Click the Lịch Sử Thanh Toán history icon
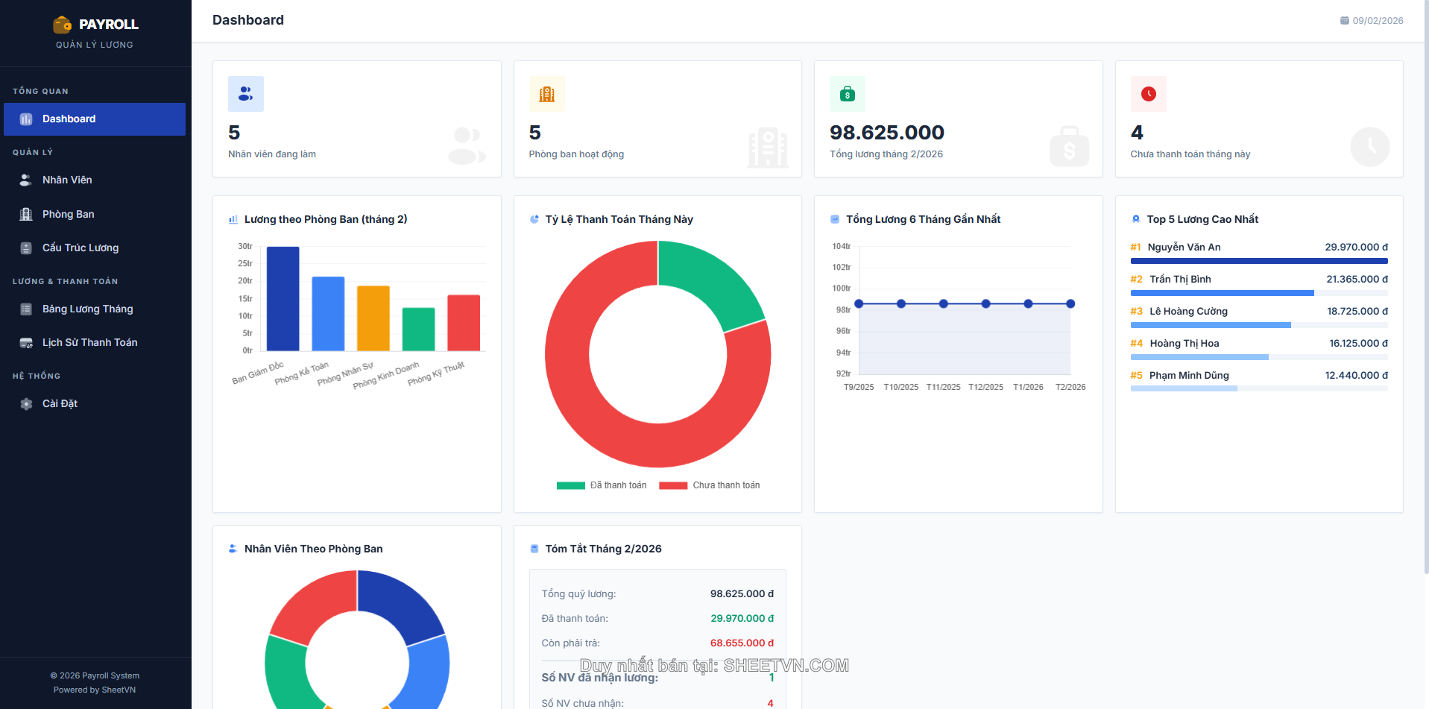1429x709 pixels. click(25, 342)
